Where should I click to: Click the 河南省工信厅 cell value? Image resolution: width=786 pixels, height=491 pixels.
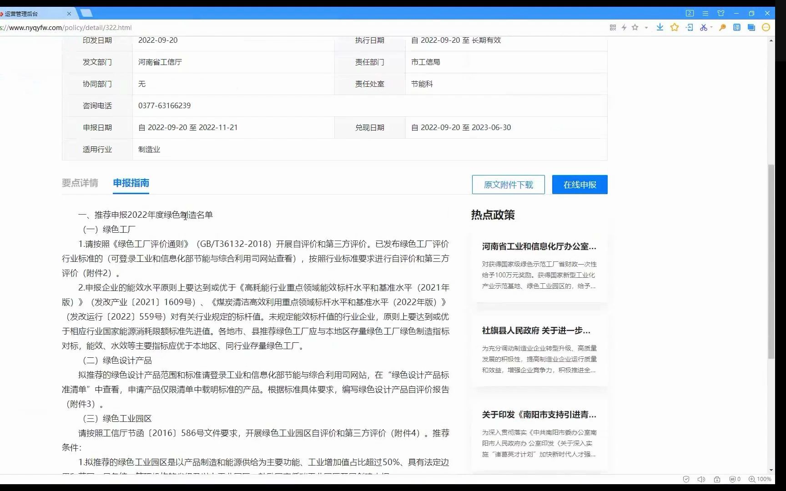[160, 62]
